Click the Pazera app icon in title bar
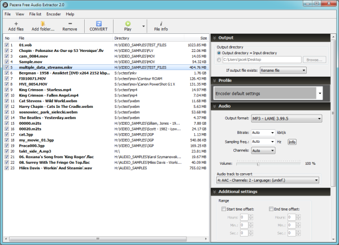Image resolution: width=339 pixels, height=245 pixels. [5, 5]
